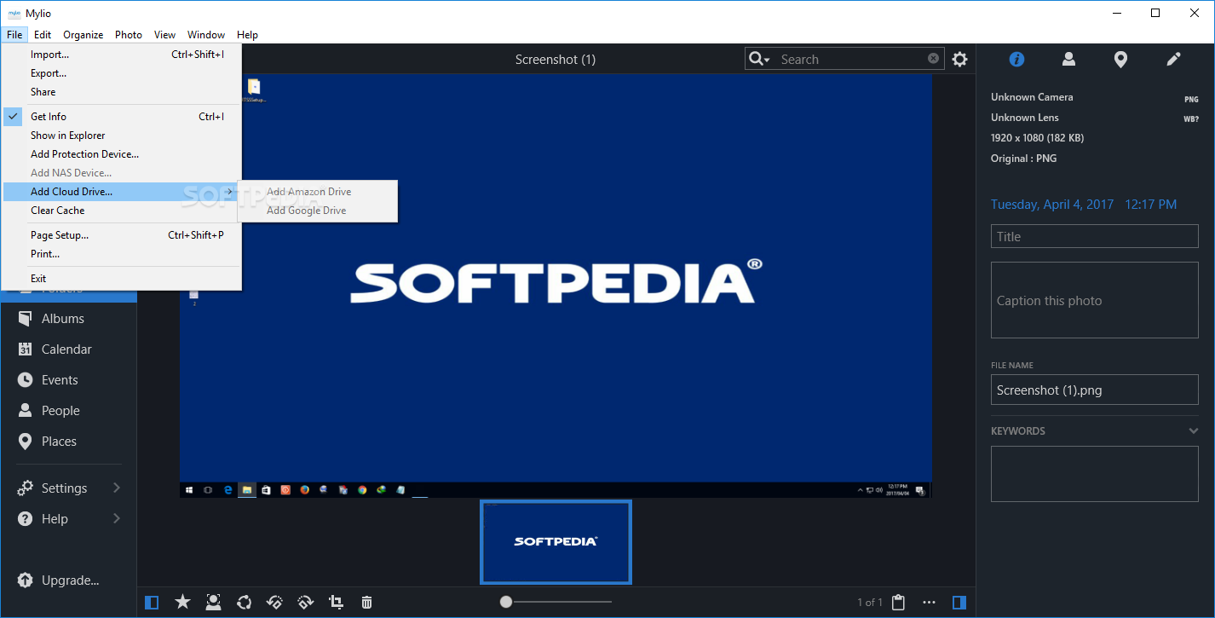1215x618 pixels.
Task: Open the Info tab icon
Action: click(x=1016, y=59)
